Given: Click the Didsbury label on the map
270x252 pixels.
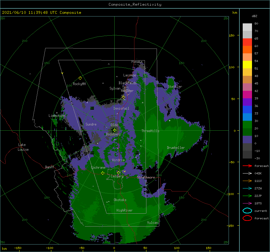Looking at the screenshot, I should pos(113,134).
